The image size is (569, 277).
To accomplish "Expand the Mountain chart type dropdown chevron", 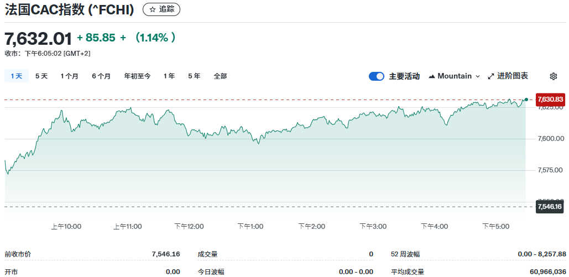I will (478, 76).
